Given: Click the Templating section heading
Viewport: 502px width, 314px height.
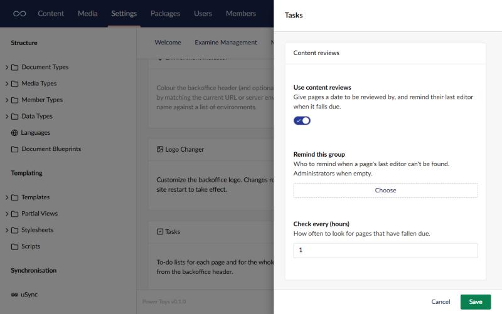Looking at the screenshot, I should (26, 173).
